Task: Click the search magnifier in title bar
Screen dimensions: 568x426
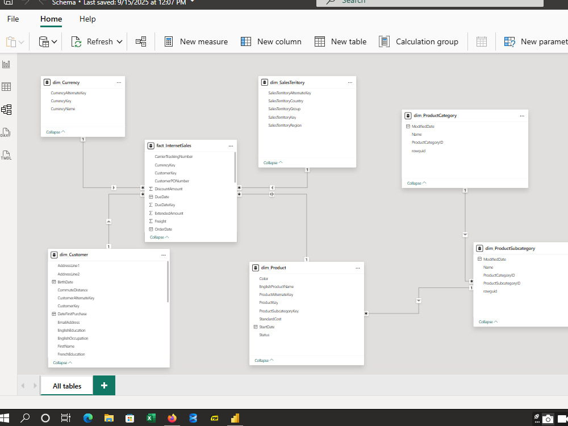Action: click(x=331, y=2)
